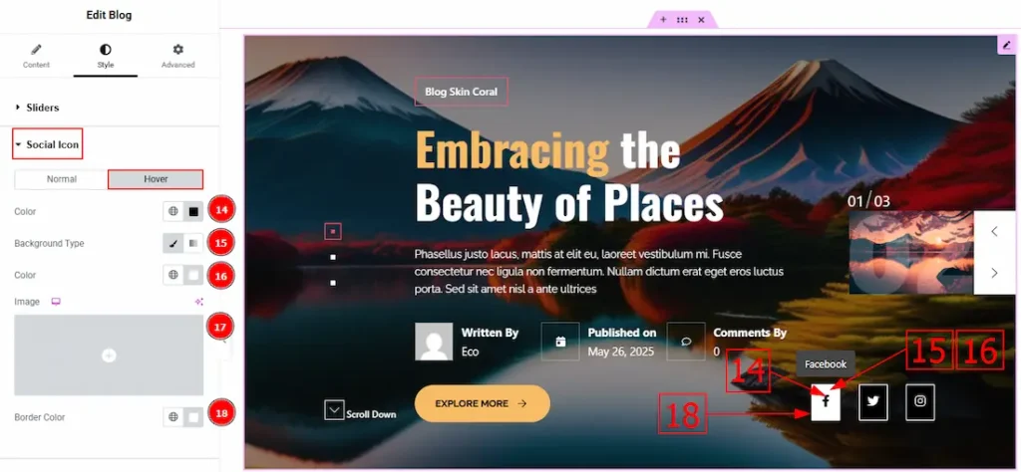
Task: Click the add section plus icon
Action: [663, 20]
